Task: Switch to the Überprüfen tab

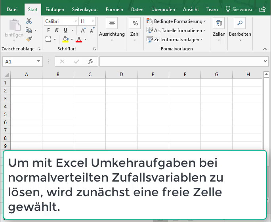Action: coord(163,10)
